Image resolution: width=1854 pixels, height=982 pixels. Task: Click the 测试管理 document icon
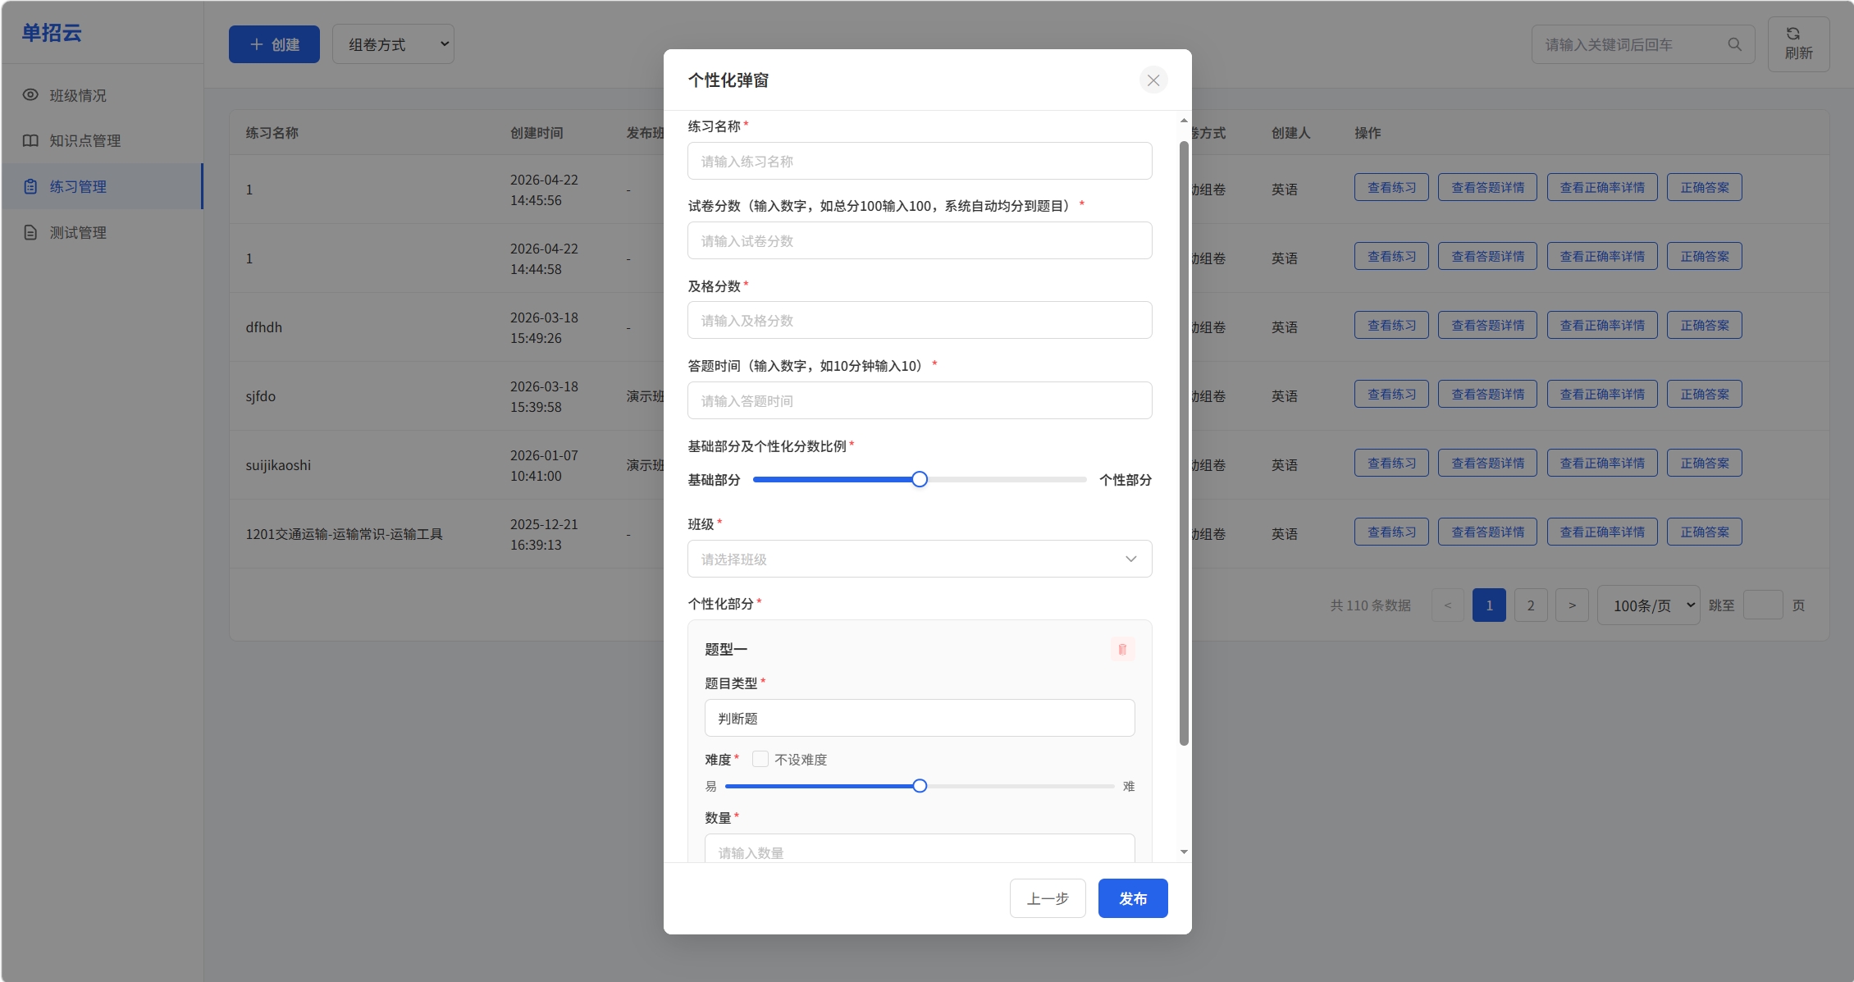click(30, 233)
